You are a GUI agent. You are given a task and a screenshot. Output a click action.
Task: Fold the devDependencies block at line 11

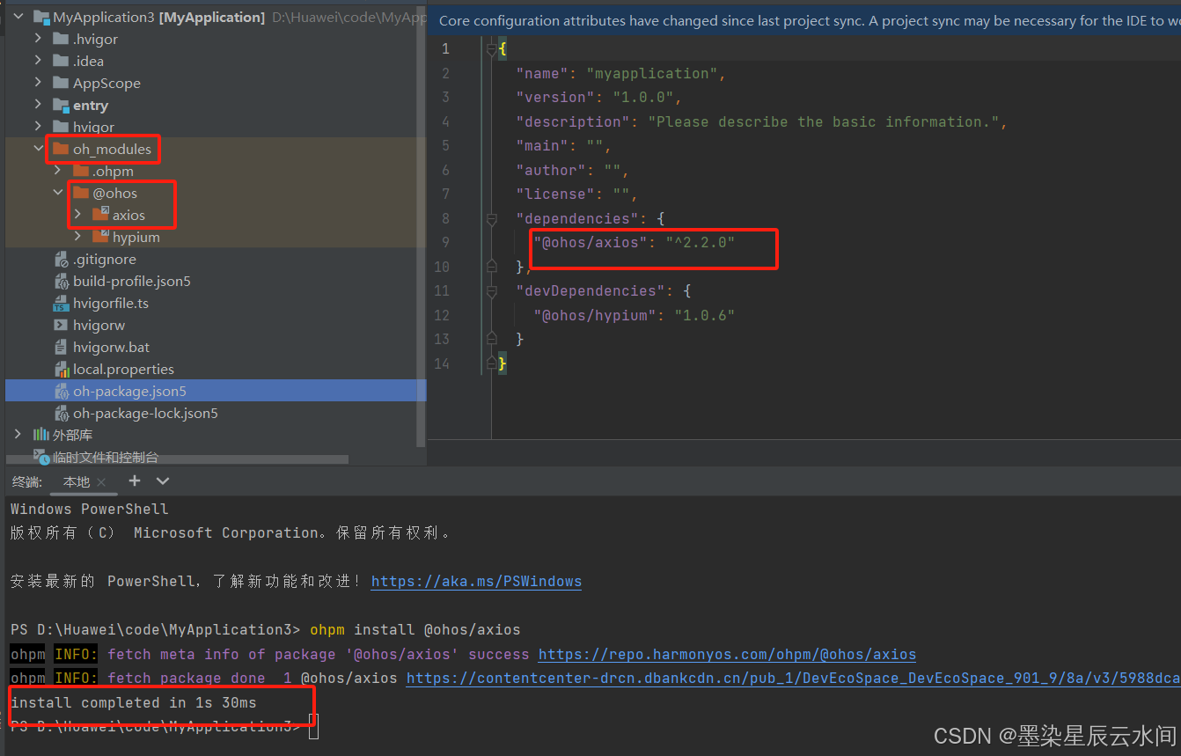point(492,291)
